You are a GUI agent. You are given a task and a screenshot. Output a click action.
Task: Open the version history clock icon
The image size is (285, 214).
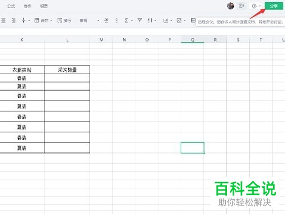(x=254, y=6)
